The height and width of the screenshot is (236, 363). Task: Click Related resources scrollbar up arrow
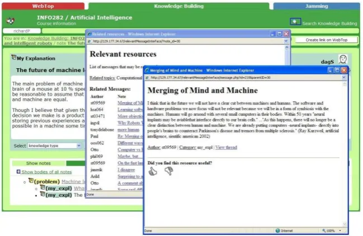(x=286, y=48)
